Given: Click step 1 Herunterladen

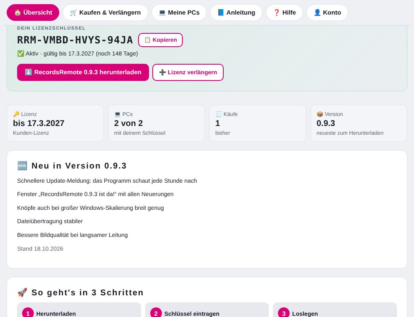Looking at the screenshot, I should 56,314.
